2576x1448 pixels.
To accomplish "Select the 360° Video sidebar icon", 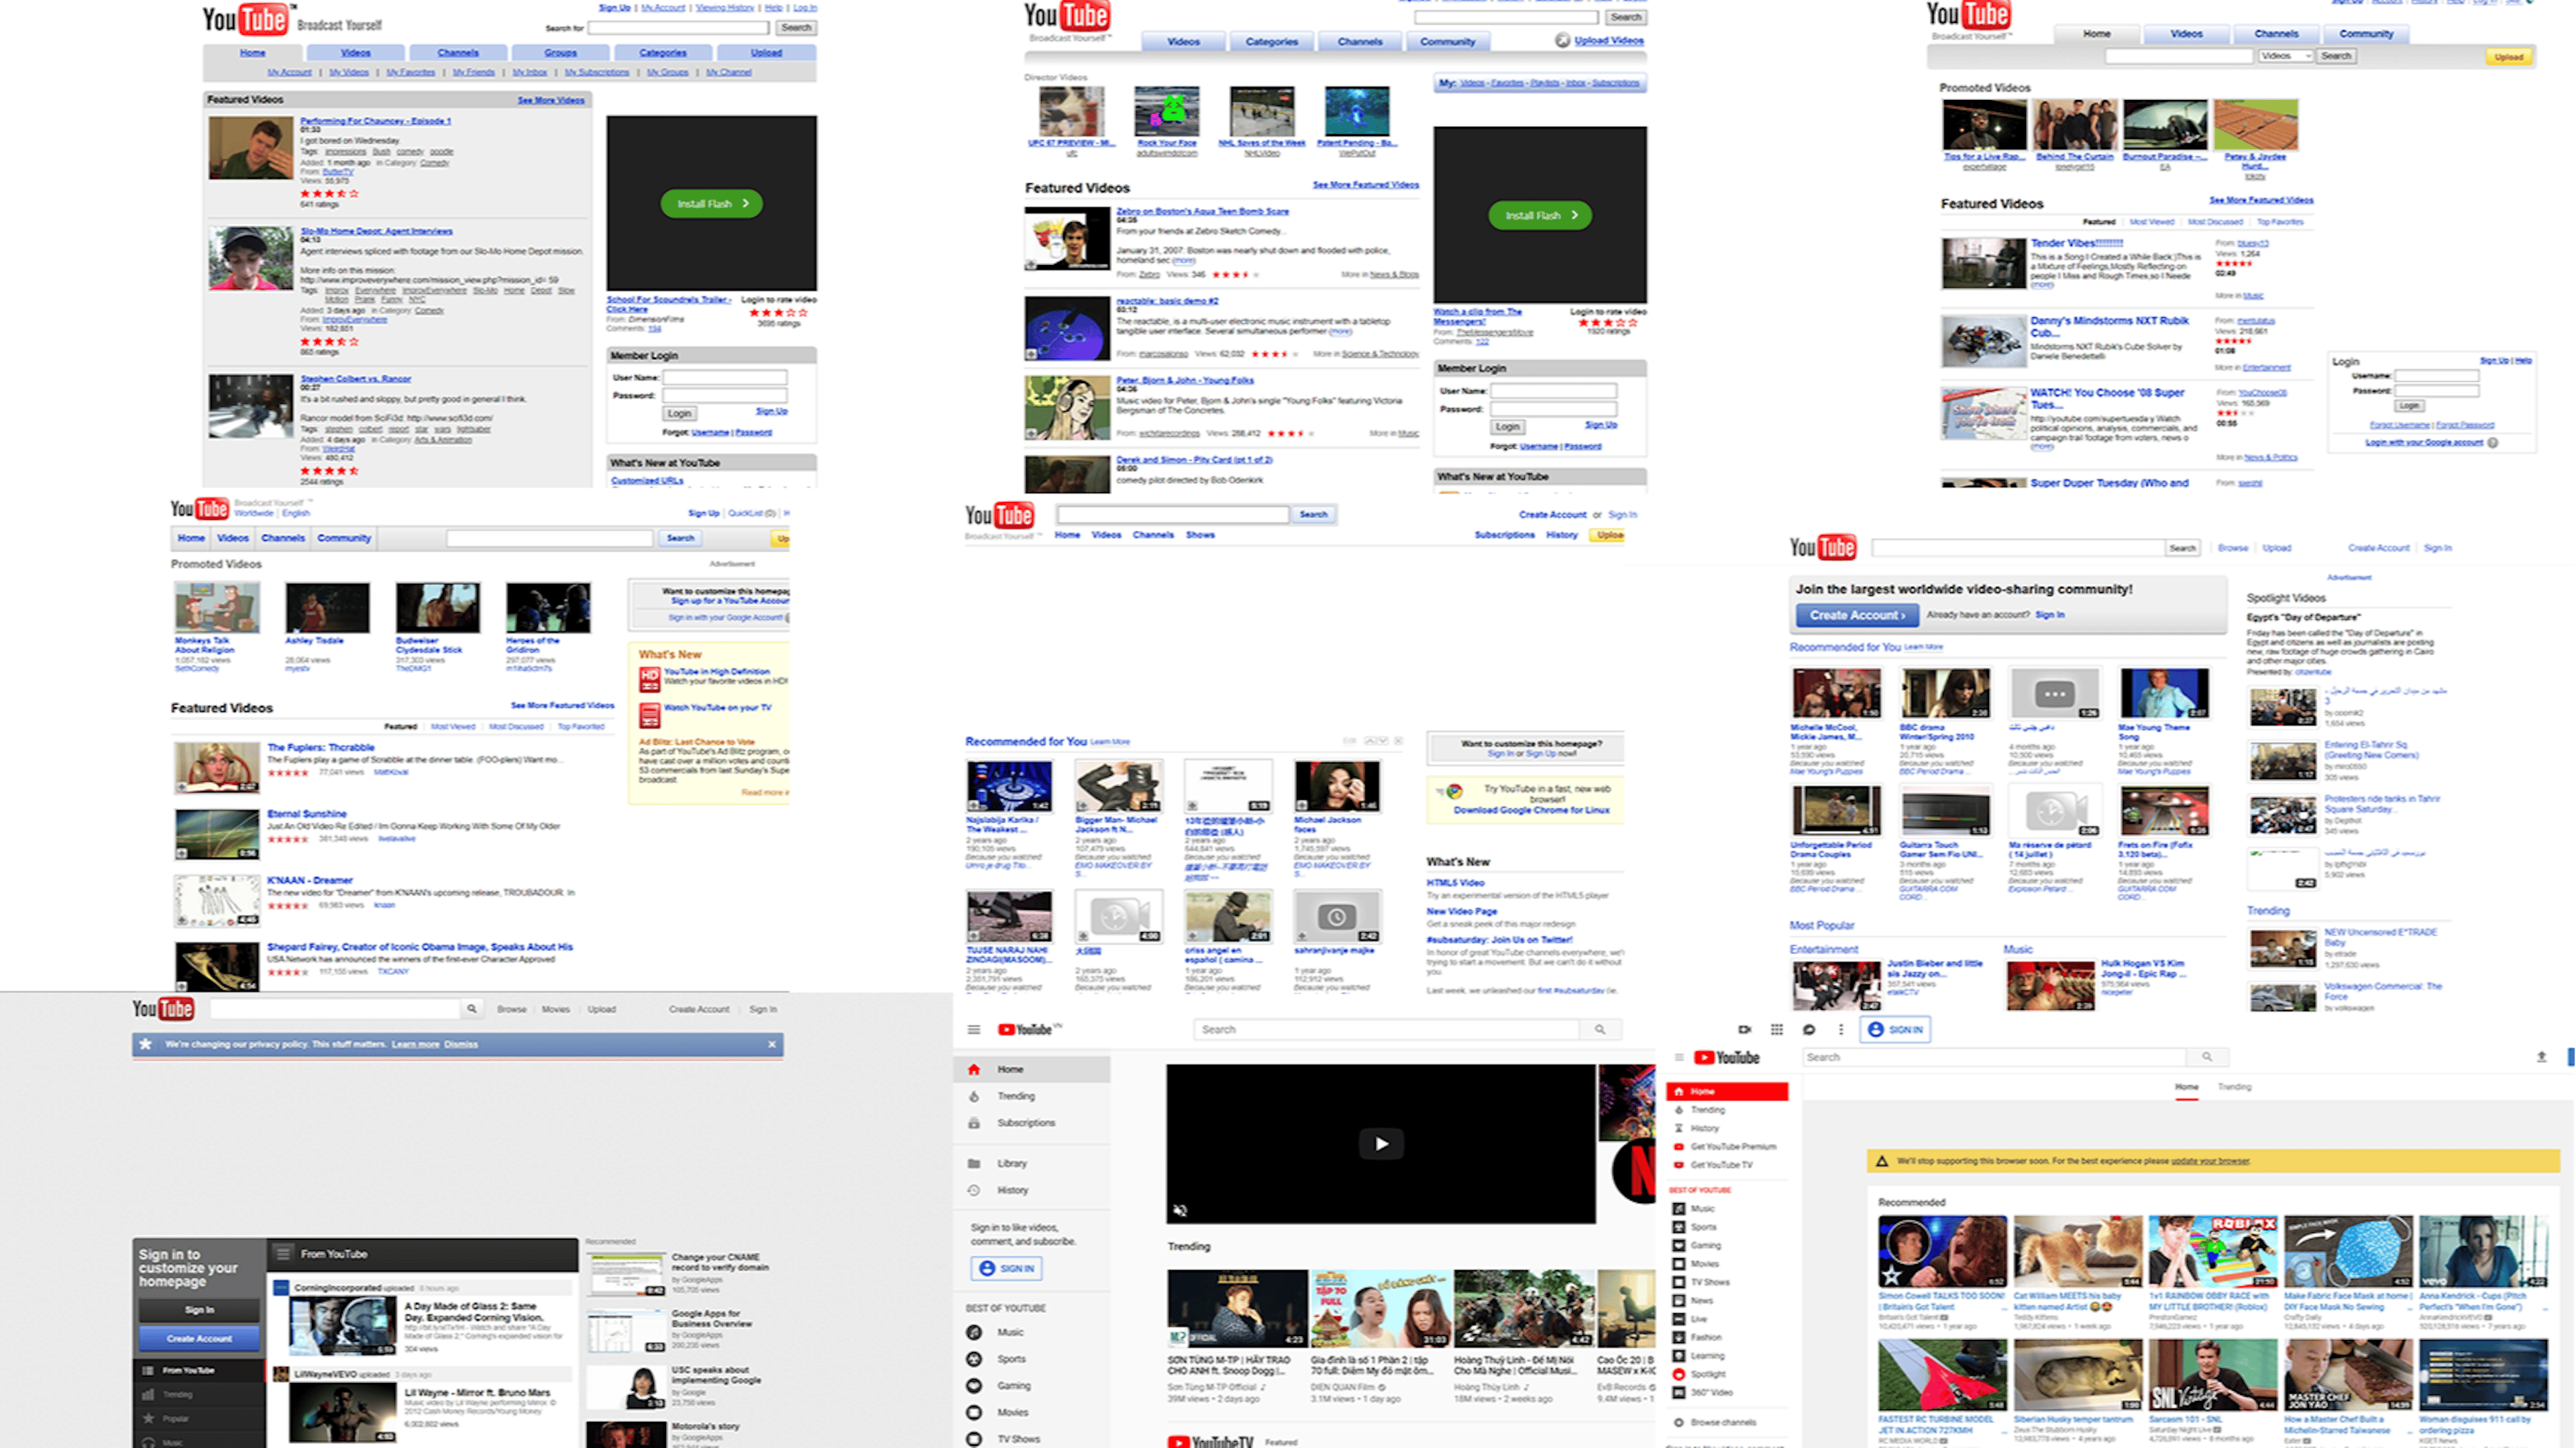I will coord(1679,1393).
